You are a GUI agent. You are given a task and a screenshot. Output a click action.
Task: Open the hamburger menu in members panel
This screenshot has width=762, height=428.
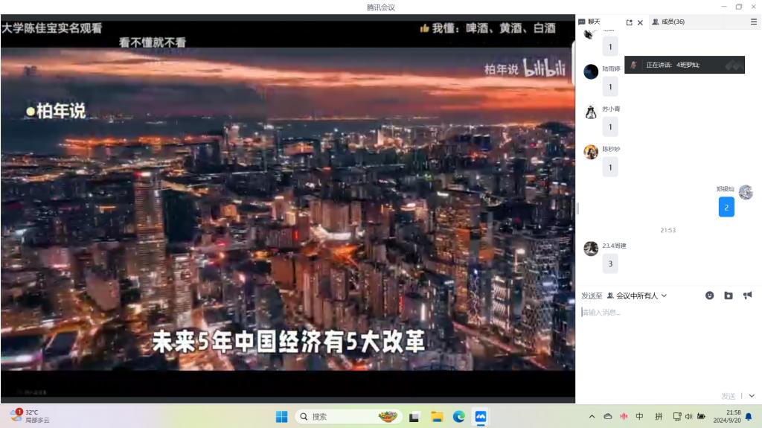[x=753, y=22]
